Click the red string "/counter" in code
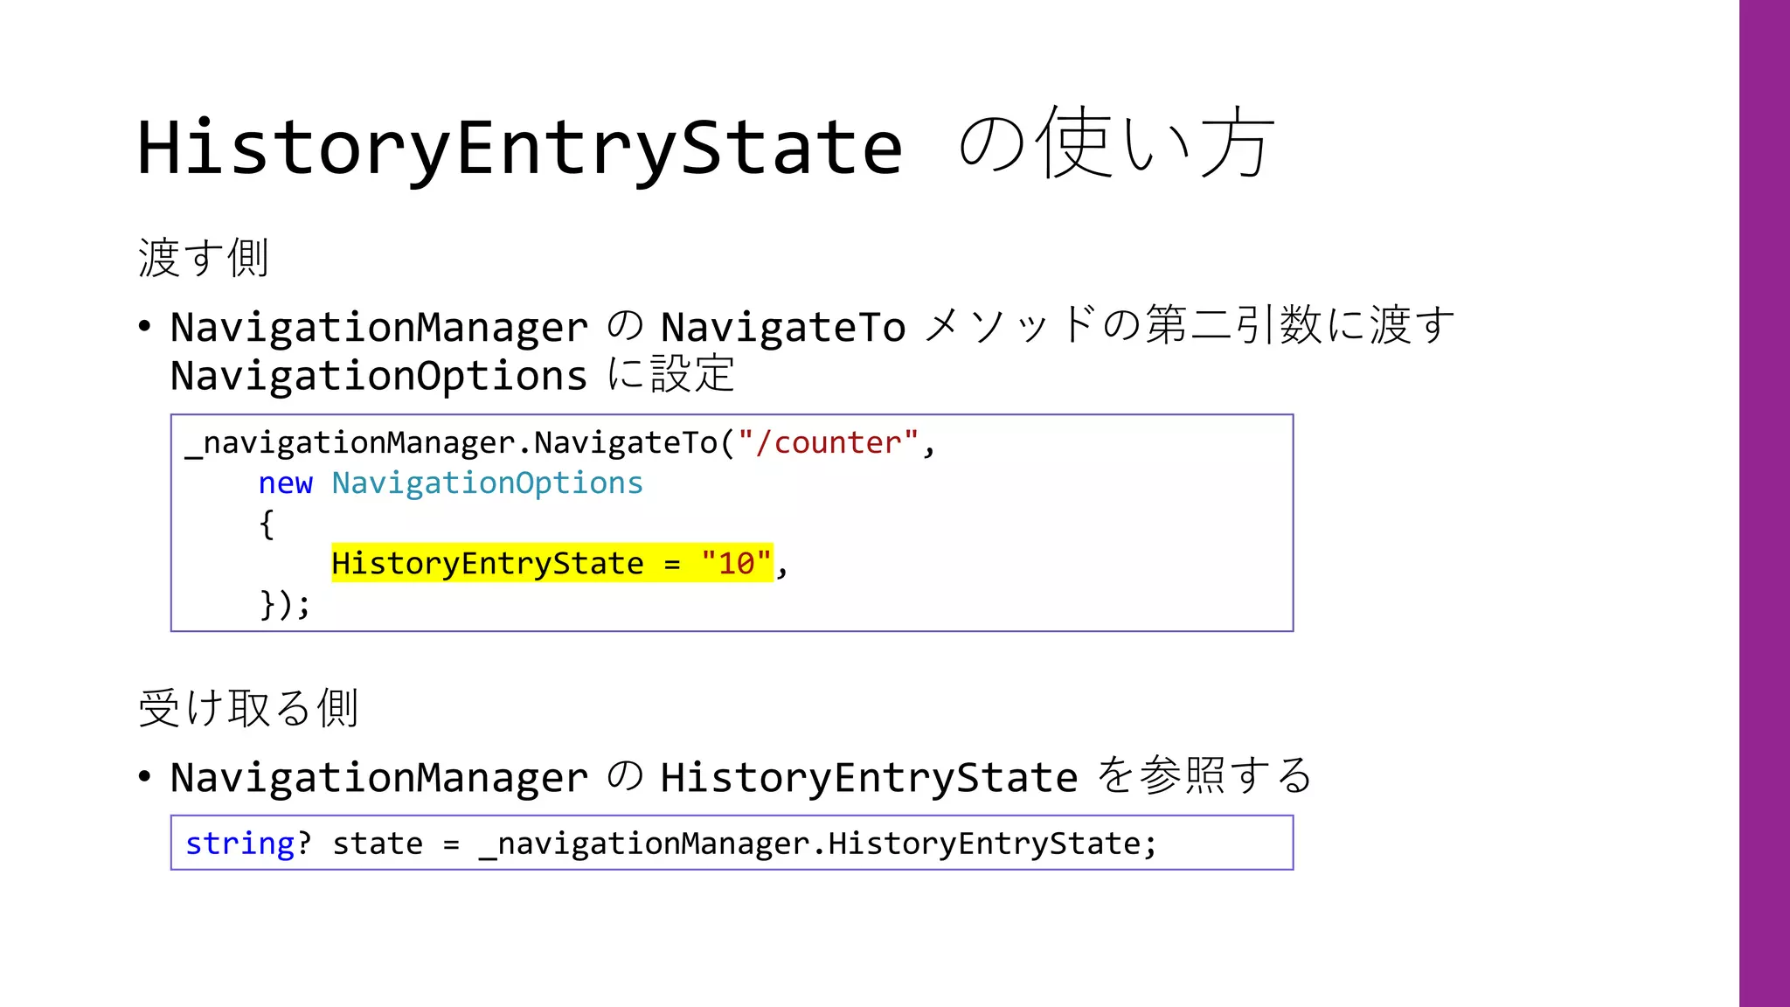The image size is (1790, 1007). [828, 442]
